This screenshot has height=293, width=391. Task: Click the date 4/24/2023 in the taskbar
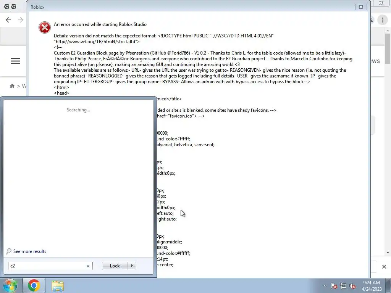(x=372, y=289)
